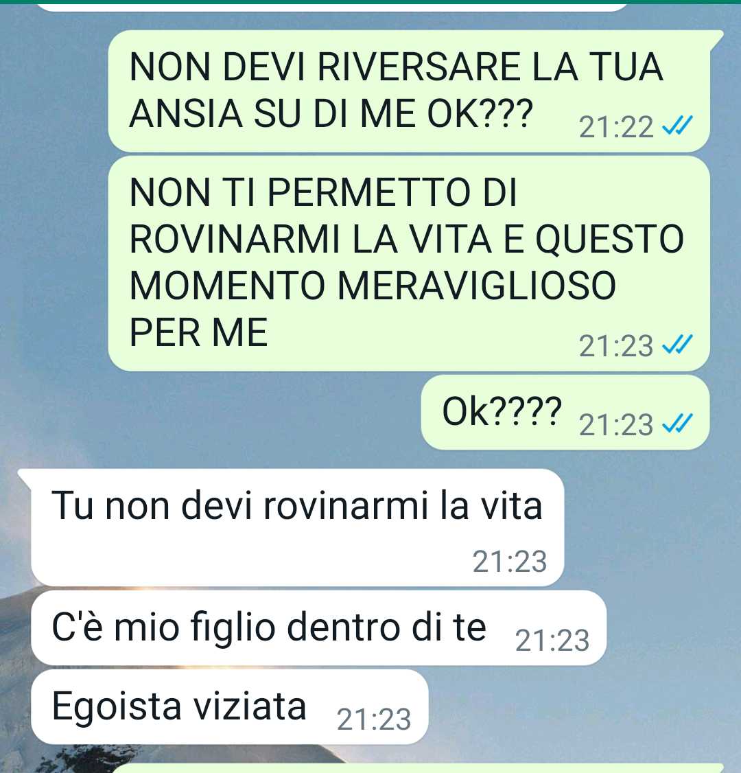Select the 'NON TI PERMETTO DI ROVINARMI' message

(409, 264)
